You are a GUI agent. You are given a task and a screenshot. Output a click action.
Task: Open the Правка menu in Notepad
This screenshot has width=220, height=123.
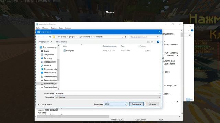click(45, 28)
